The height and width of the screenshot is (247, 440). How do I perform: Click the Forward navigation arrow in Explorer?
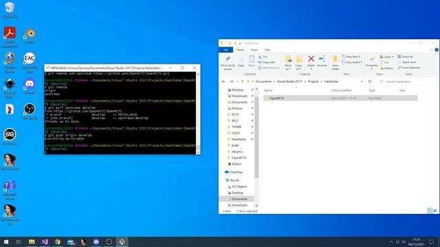pos(231,82)
